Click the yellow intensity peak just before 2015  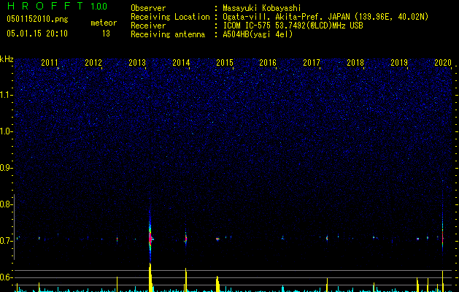pos(217,283)
